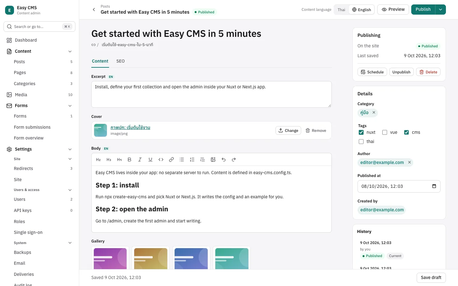This screenshot has height=286, width=458.
Task: Click the Unpublish button
Action: [x=401, y=72]
